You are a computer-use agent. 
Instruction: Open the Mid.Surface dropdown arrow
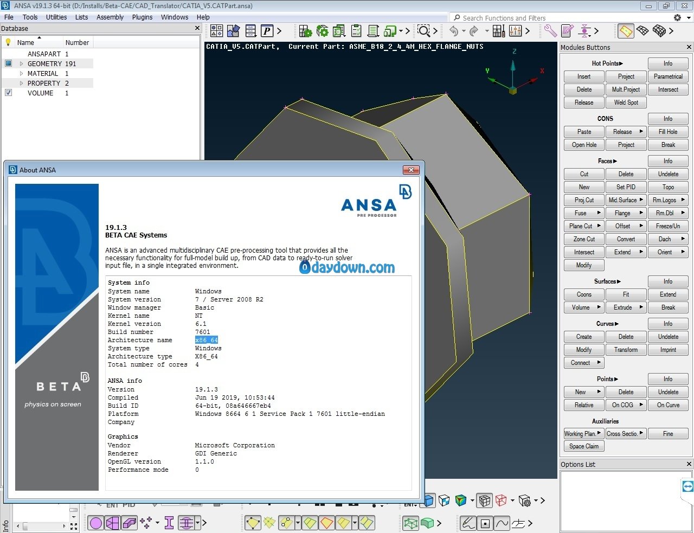[641, 200]
